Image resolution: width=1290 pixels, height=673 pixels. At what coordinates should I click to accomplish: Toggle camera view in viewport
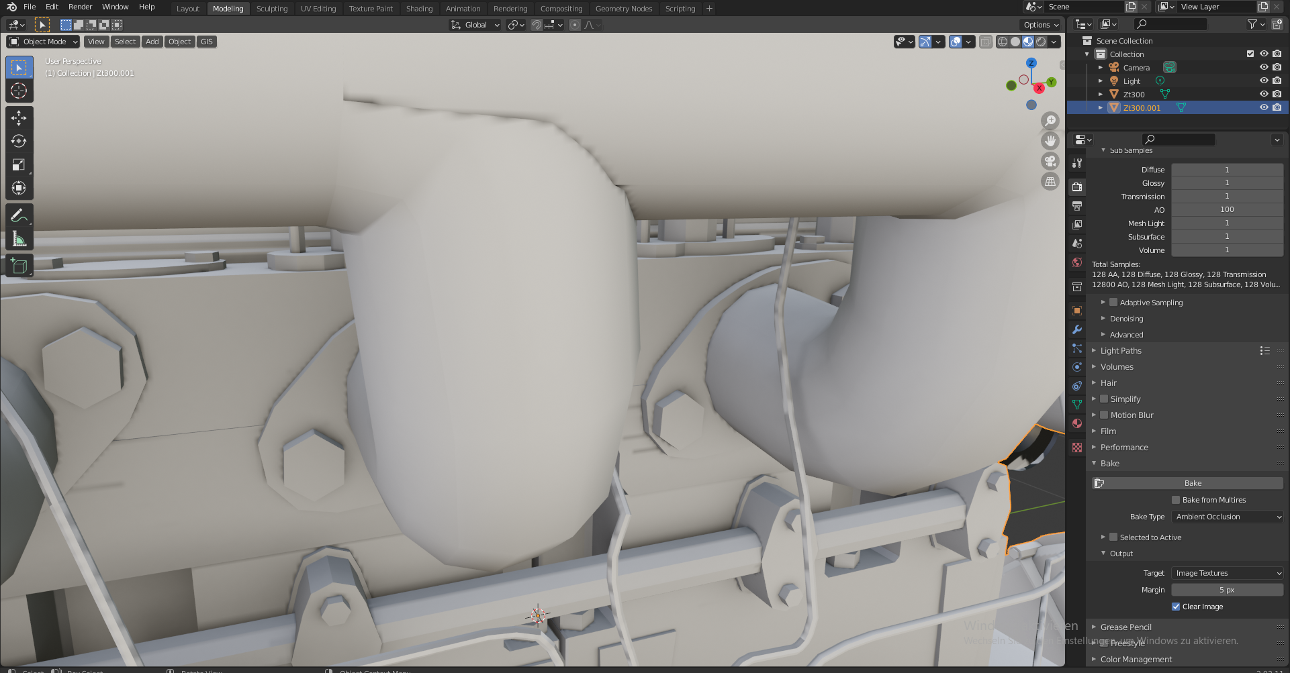pos(1050,162)
